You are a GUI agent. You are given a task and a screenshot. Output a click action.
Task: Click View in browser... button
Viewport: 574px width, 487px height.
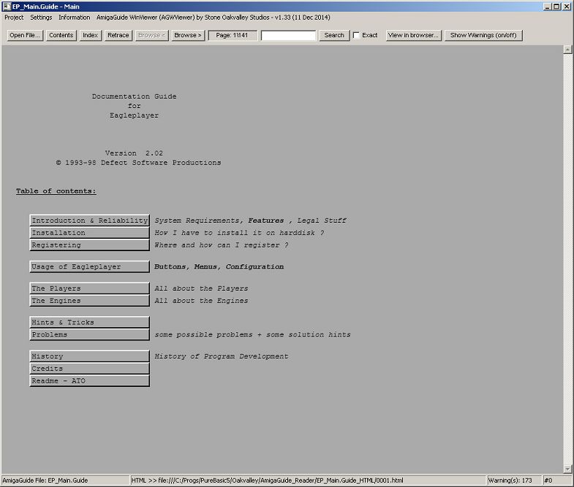click(414, 35)
